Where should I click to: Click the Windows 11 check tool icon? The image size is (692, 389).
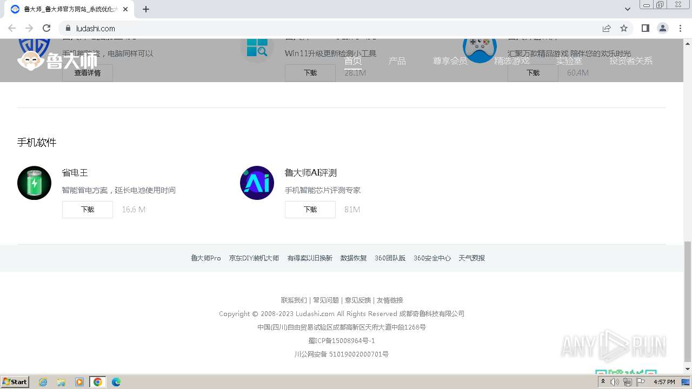click(257, 50)
